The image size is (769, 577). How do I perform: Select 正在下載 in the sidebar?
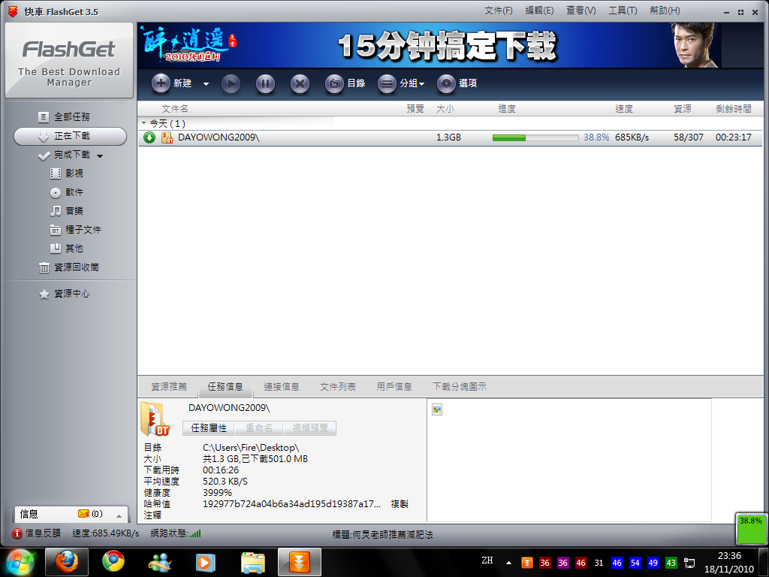tap(70, 137)
